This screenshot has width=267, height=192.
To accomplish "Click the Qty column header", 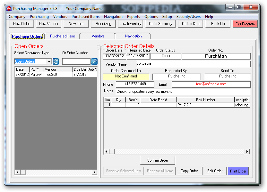I will coord(118,100).
